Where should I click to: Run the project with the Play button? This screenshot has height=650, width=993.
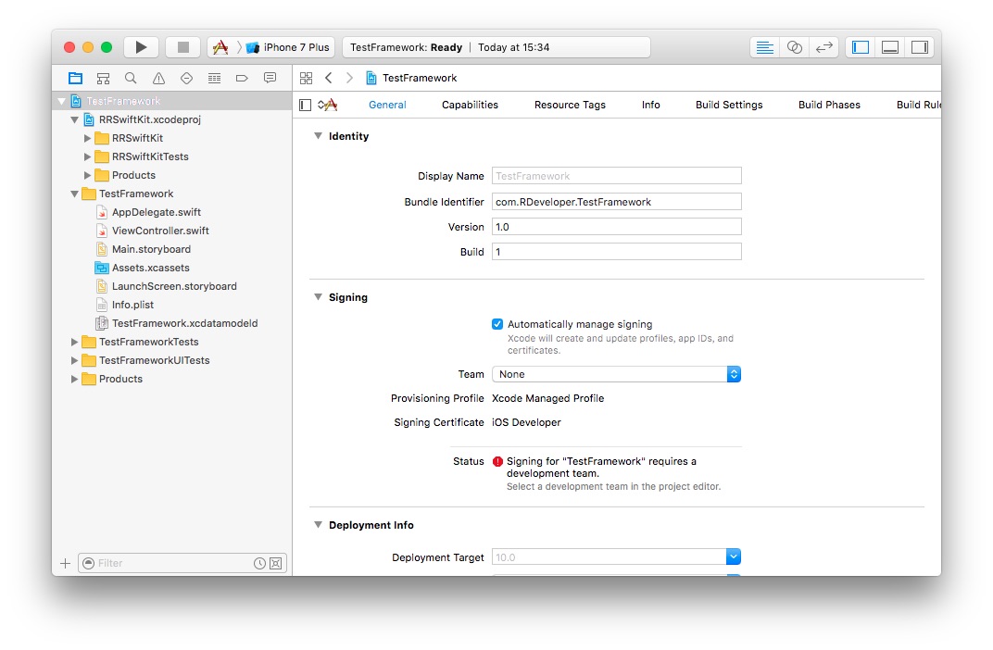click(141, 47)
